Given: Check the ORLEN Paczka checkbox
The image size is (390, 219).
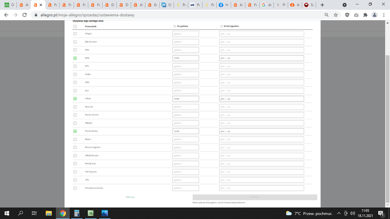Looking at the screenshot, I should click(75, 156).
